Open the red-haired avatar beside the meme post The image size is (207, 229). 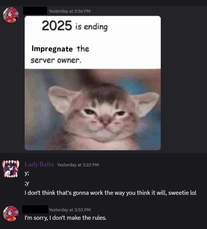[11, 15]
